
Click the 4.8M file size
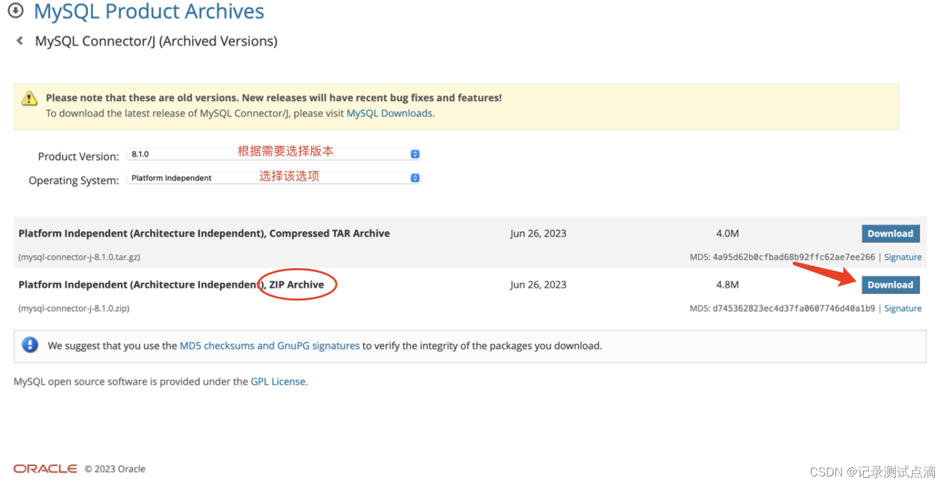728,285
